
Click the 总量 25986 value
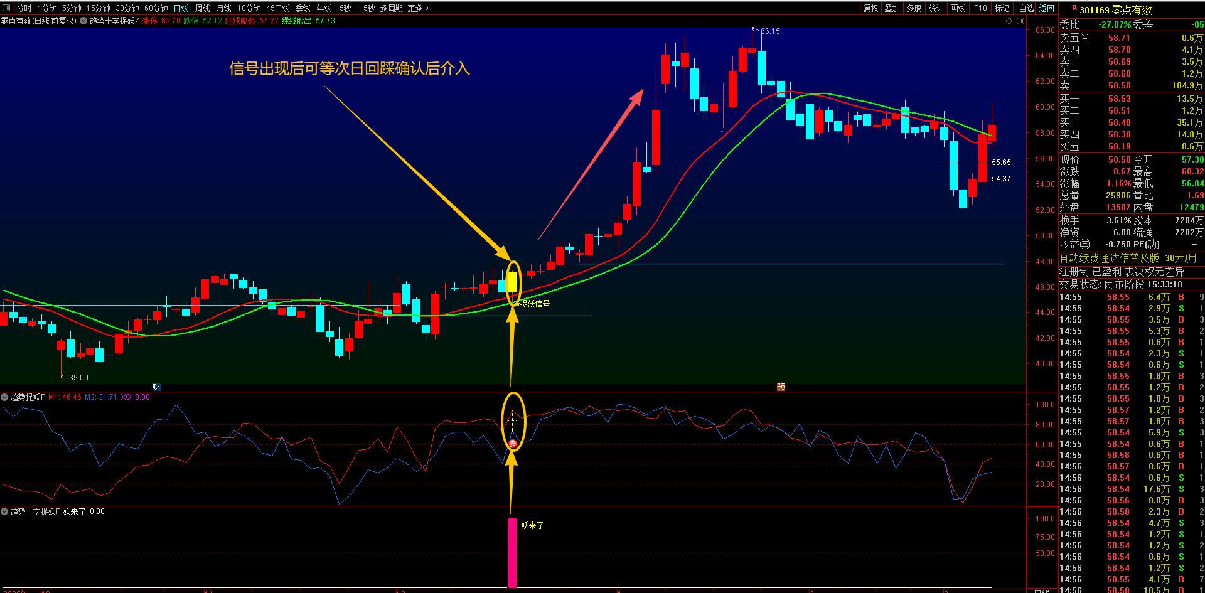1118,196
